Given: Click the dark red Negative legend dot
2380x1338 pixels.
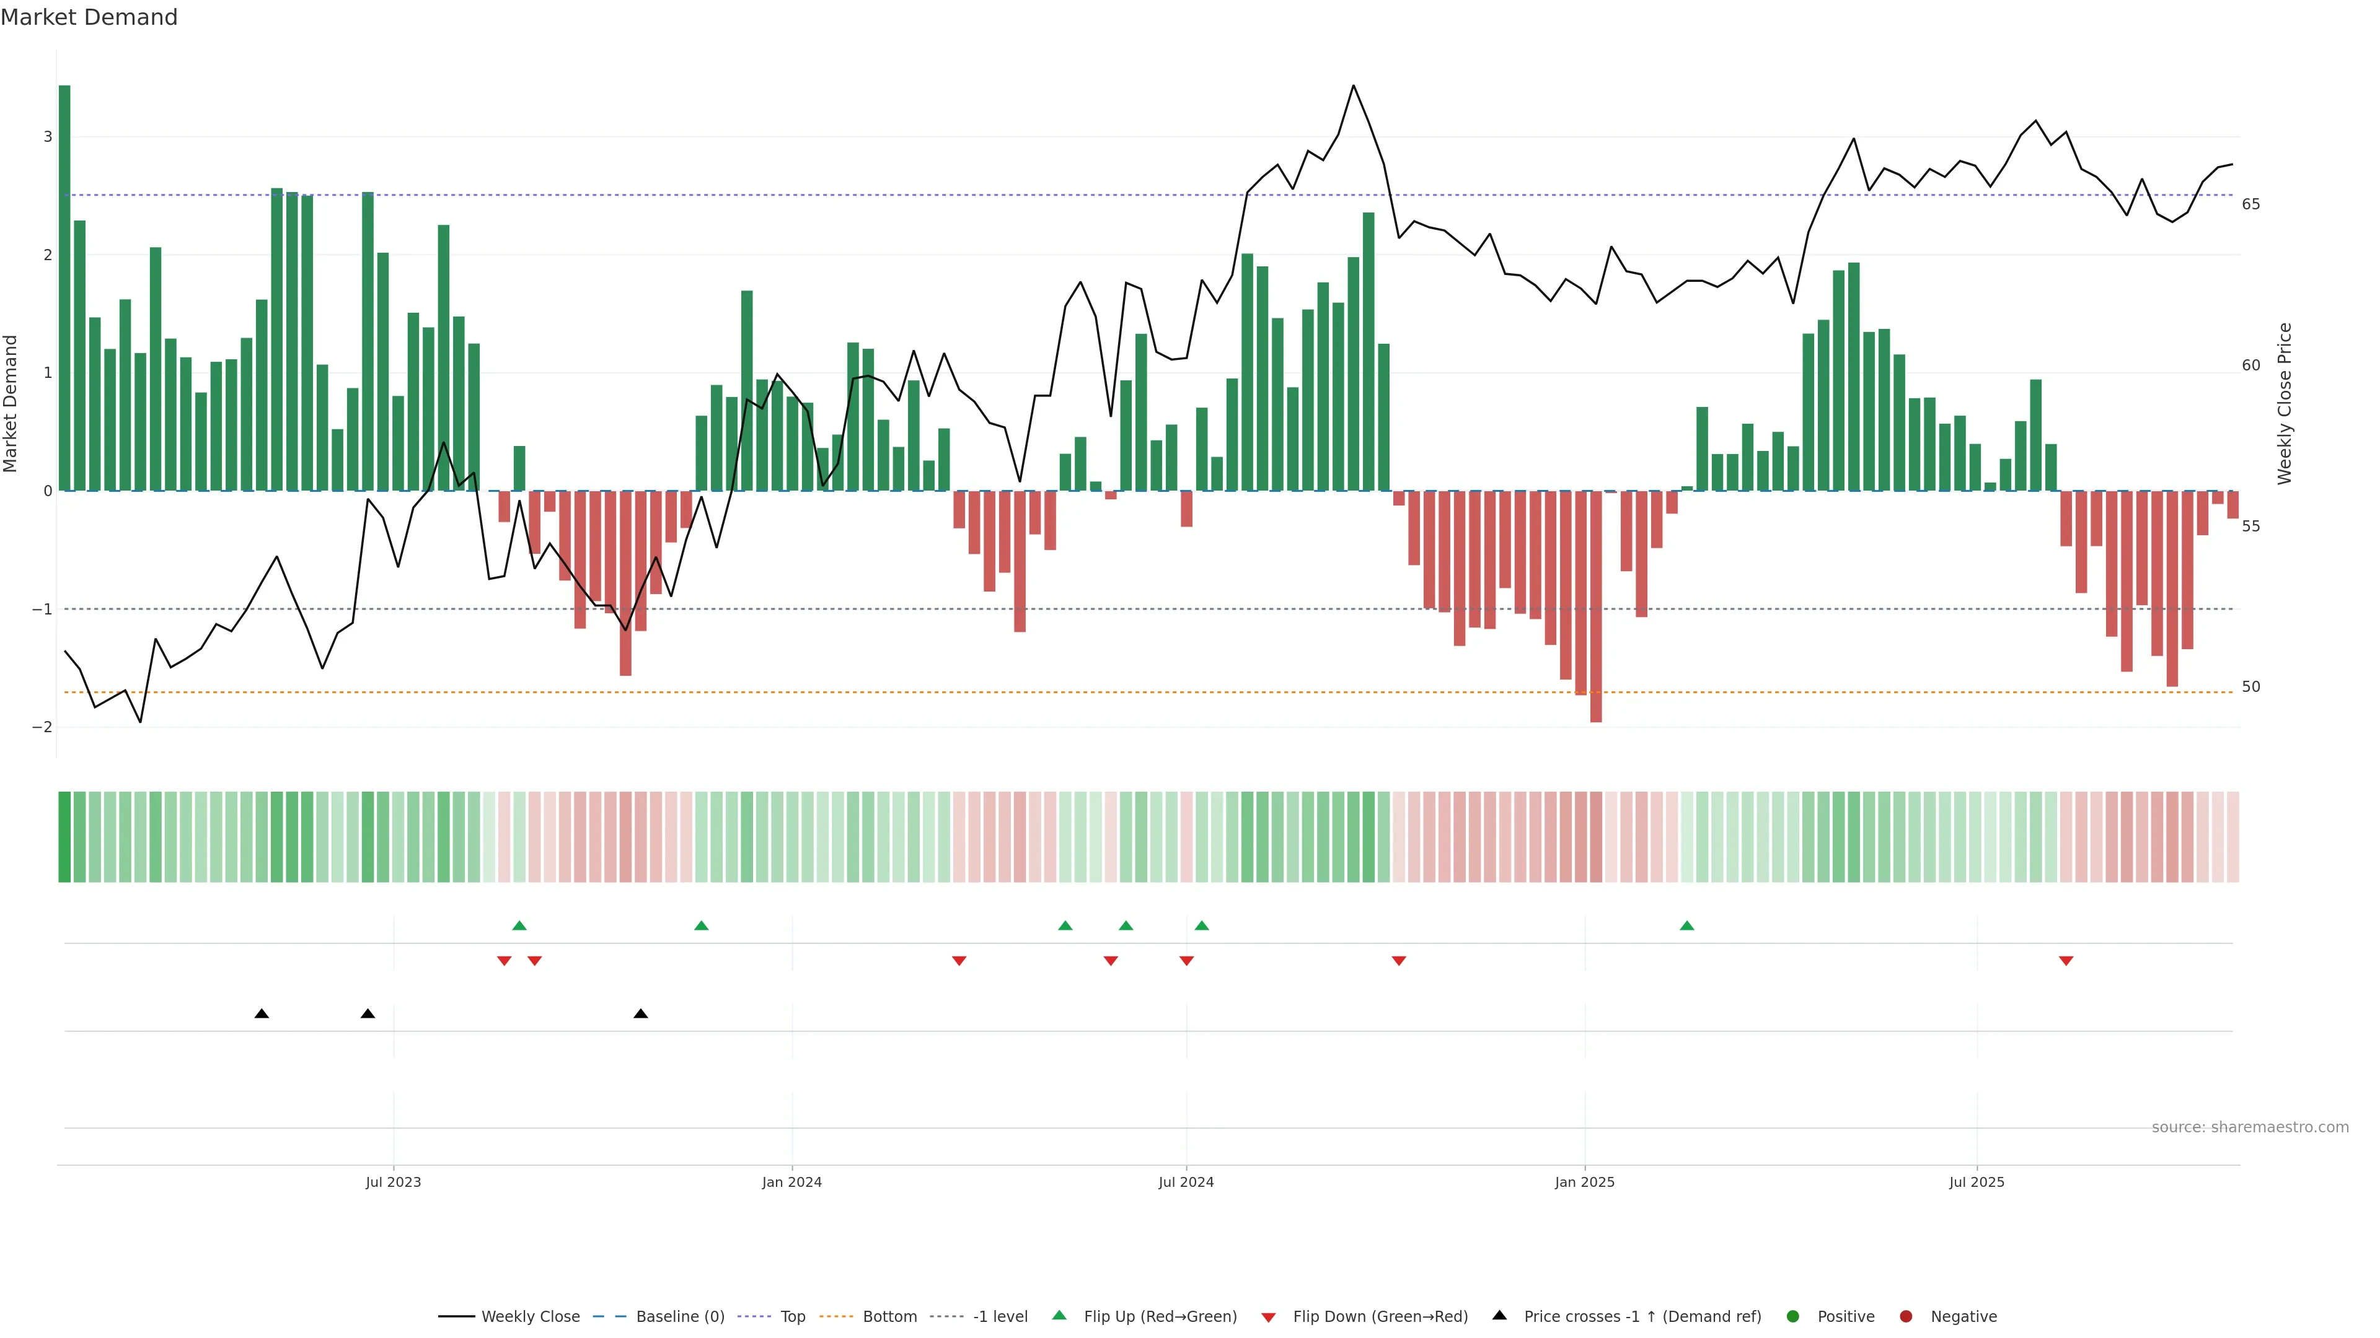Looking at the screenshot, I should tap(1905, 1316).
